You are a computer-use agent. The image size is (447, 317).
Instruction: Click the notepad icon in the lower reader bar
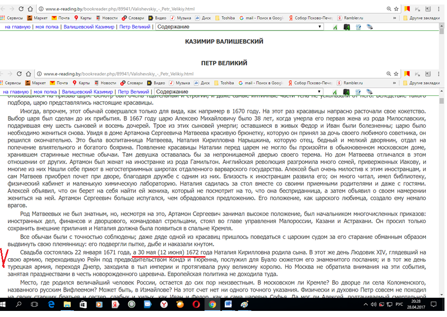[x=358, y=92]
